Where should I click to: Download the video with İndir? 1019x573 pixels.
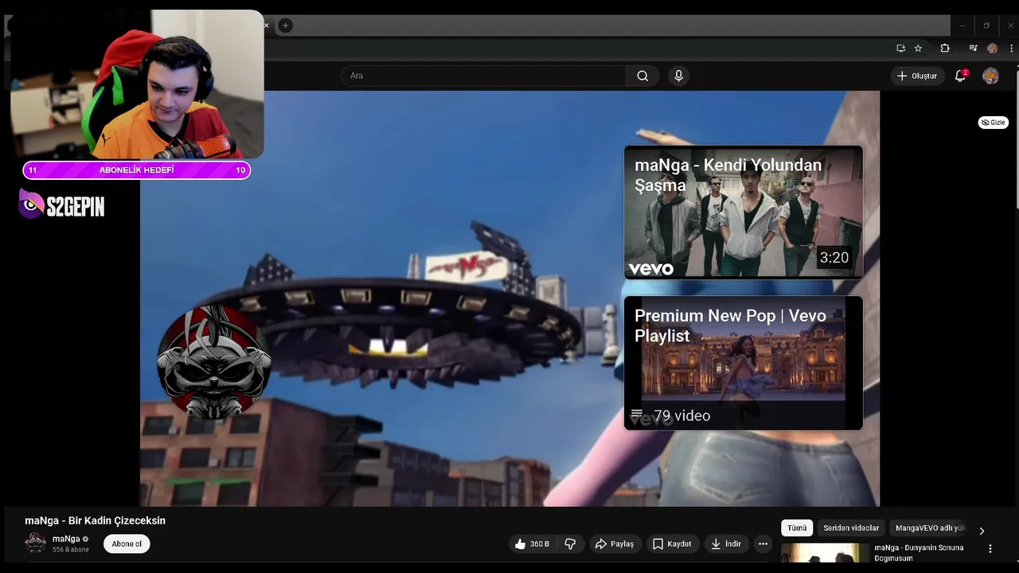click(x=726, y=544)
